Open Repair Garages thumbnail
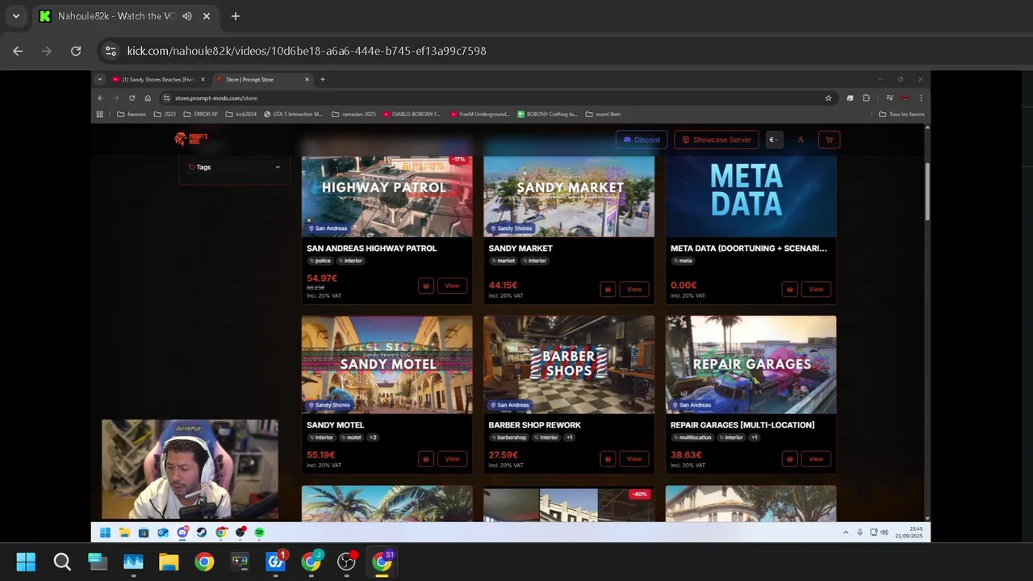The width and height of the screenshot is (1033, 581). (751, 365)
